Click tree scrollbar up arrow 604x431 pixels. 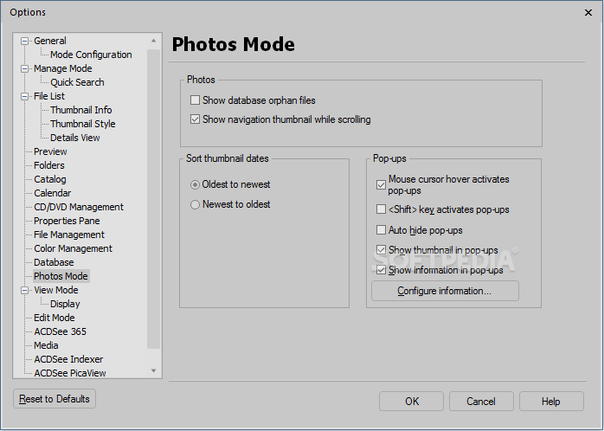[x=154, y=41]
